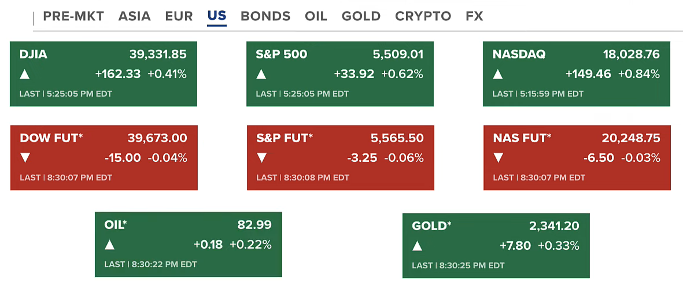Click the OIL price 82.99
683x292 pixels.
tap(254, 225)
